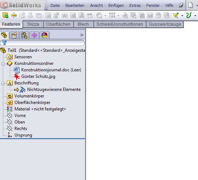Click the Revolved Boss/Base feature icon
This screenshot has width=198, height=180.
click(14, 16)
